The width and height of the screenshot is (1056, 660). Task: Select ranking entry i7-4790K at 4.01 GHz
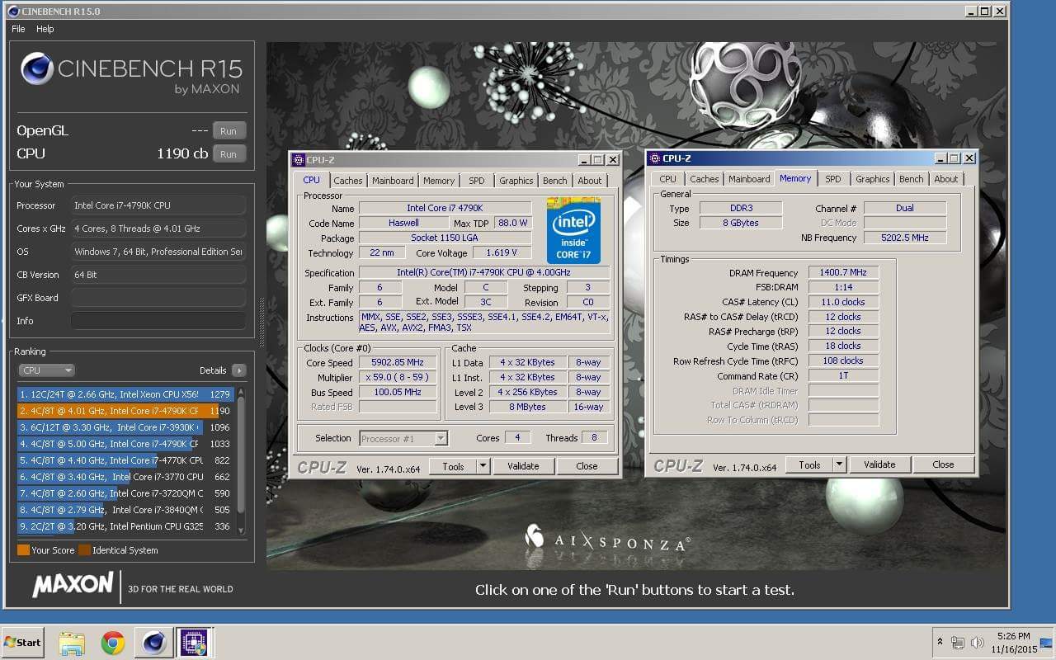tap(125, 411)
